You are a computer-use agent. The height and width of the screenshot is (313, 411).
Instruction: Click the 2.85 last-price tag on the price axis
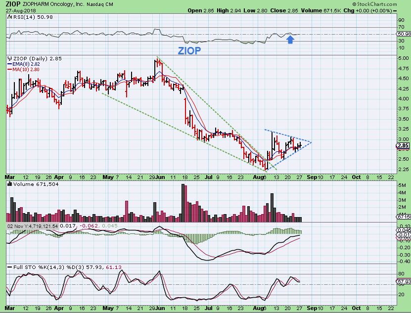403,146
